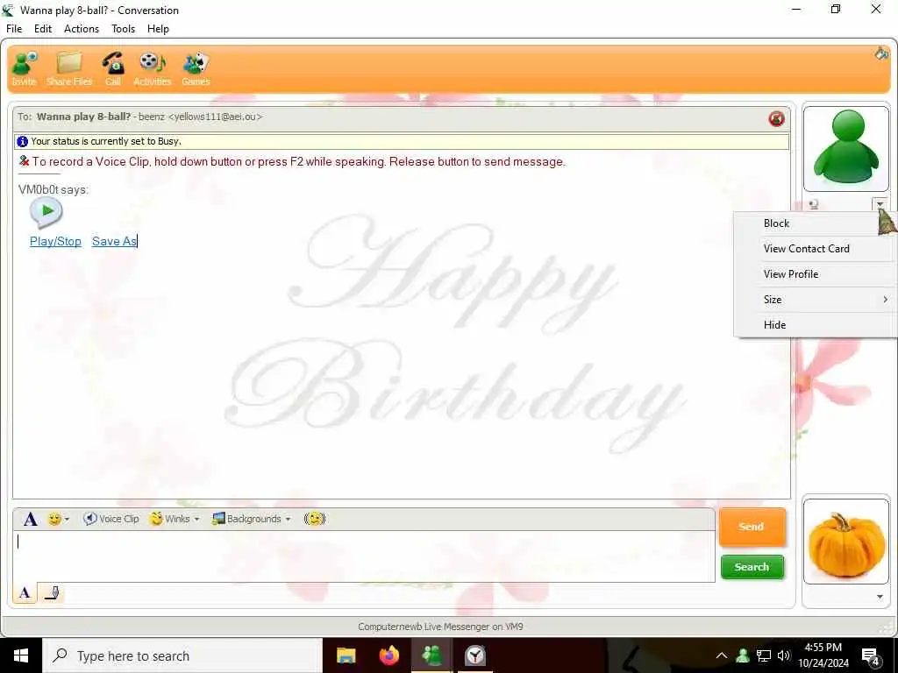Click the Messenger taskbar icon
Viewport: 898px width, 673px height.
(431, 655)
